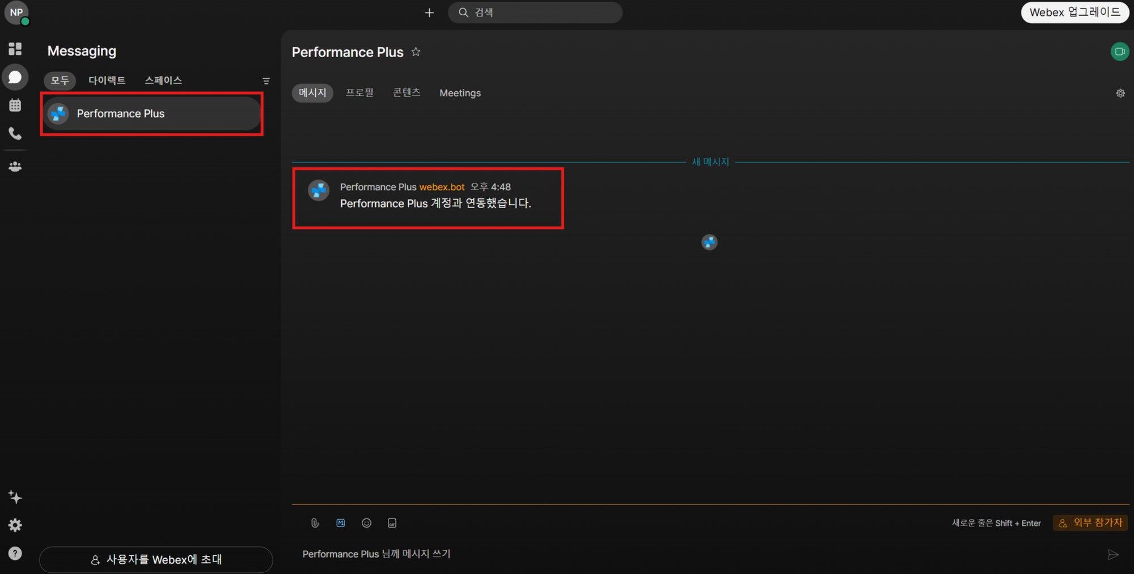Click into the 검색 search field
The image size is (1134, 574).
click(535, 12)
